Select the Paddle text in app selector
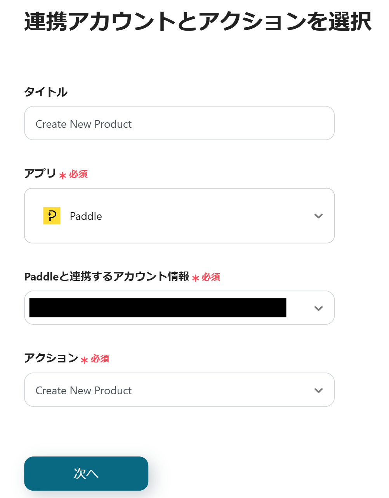Viewport: 389px width, 498px height. click(86, 216)
